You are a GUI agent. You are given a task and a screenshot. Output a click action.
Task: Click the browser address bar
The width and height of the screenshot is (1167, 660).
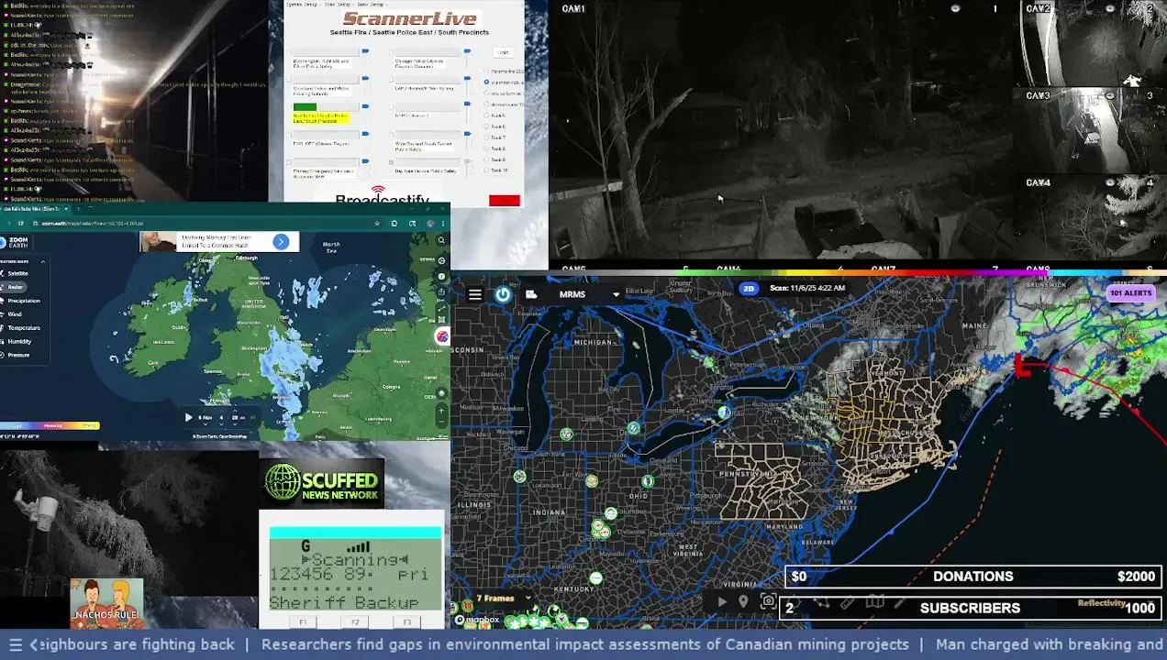click(202, 223)
